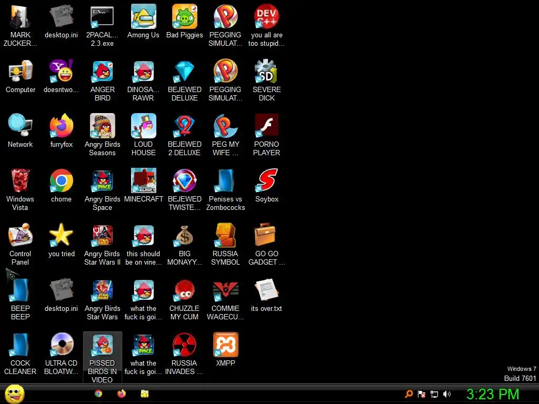The width and height of the screenshot is (539, 404).
Task: Select the Angry Birds Space shortcut
Action: (x=103, y=189)
